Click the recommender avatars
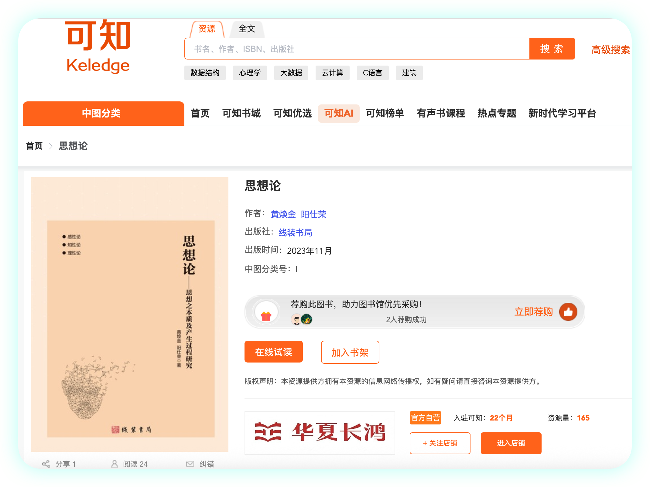Screen dimensions: 650x487 (301, 319)
